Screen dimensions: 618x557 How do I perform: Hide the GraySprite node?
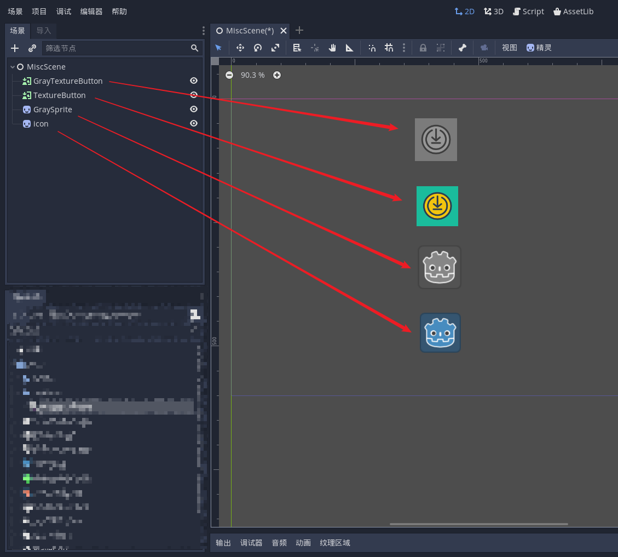coord(194,109)
